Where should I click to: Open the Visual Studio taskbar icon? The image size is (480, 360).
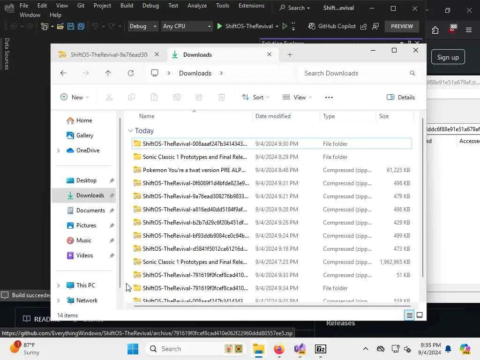click(300, 349)
